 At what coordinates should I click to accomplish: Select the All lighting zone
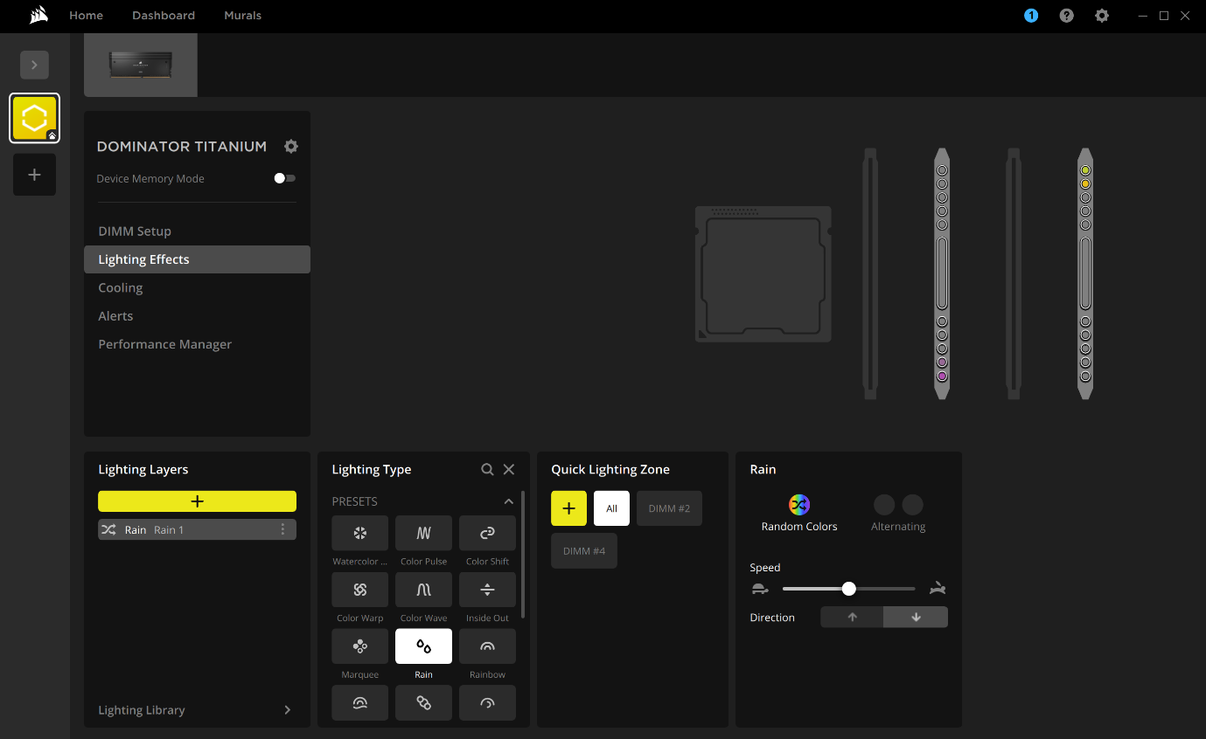(611, 508)
